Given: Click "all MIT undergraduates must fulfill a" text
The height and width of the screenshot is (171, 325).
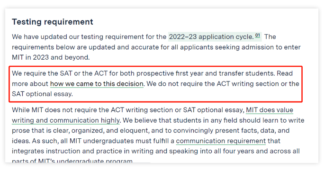Looking at the screenshot, I should [x=117, y=141].
